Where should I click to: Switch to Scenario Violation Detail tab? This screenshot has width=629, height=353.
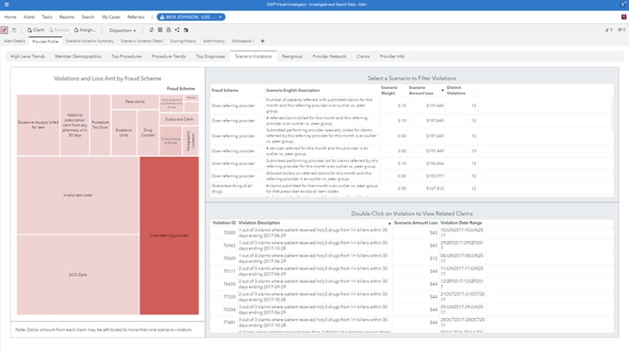(142, 41)
